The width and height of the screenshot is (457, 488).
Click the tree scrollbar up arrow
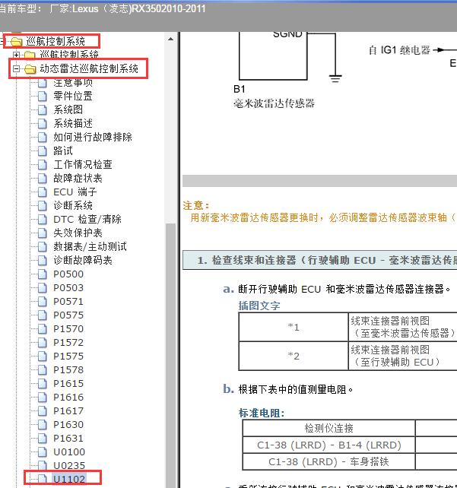170,40
